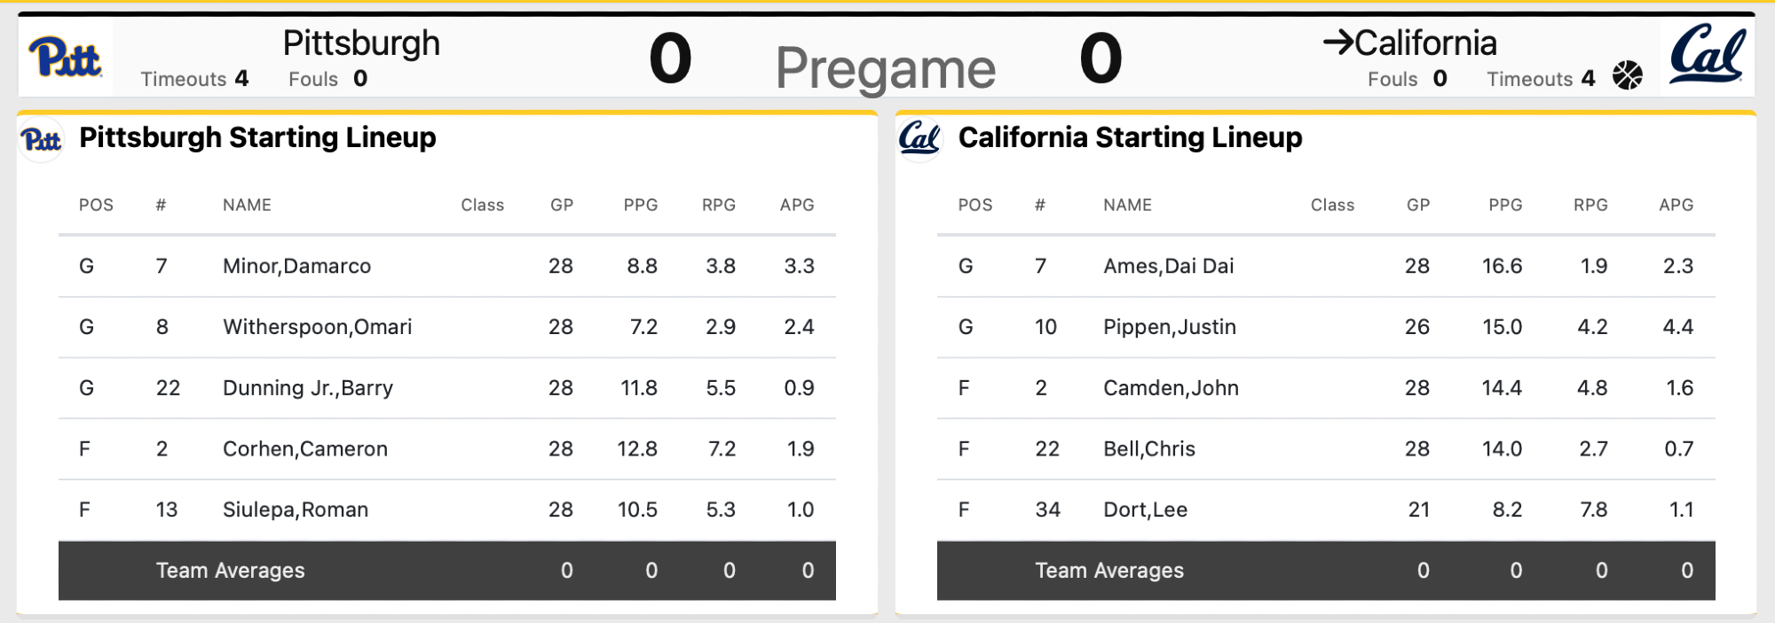This screenshot has width=1775, height=623.
Task: Click the APG column header in the California table
Action: coord(1676,205)
